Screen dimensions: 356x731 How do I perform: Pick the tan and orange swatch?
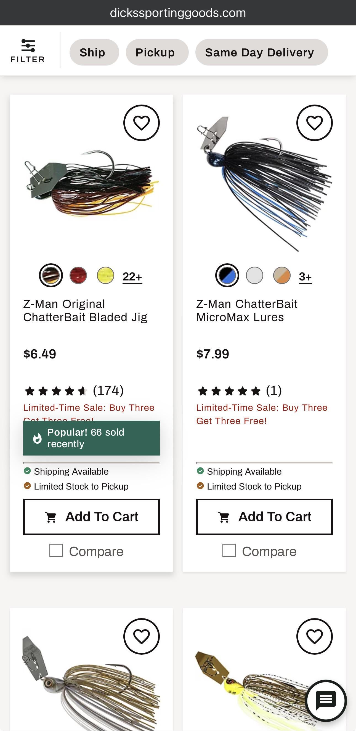click(281, 275)
